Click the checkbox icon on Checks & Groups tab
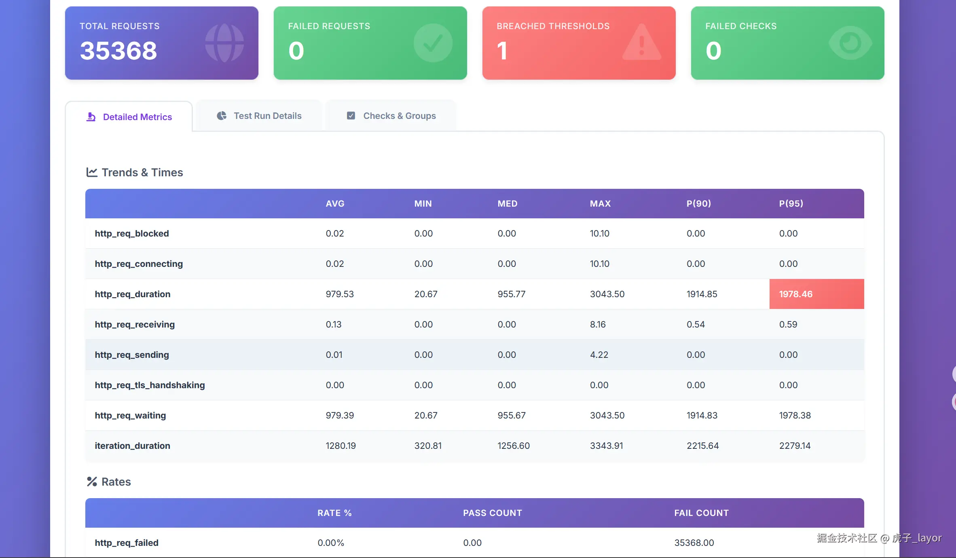Viewport: 956px width, 558px height. coord(351,116)
